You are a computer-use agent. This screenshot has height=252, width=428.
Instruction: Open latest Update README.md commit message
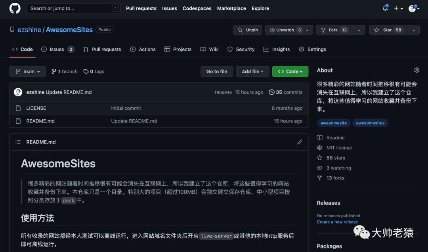tap(69, 92)
